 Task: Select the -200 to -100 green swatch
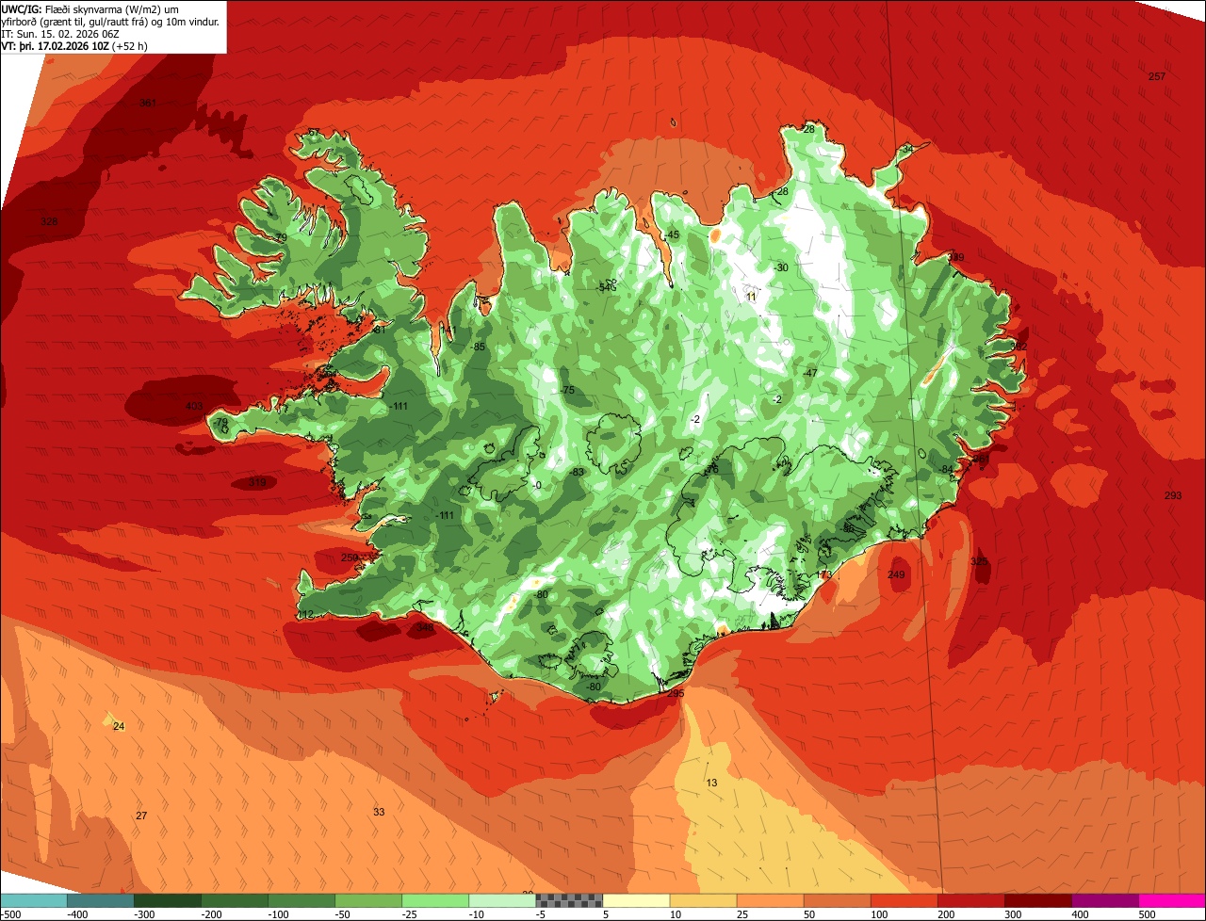(234, 900)
